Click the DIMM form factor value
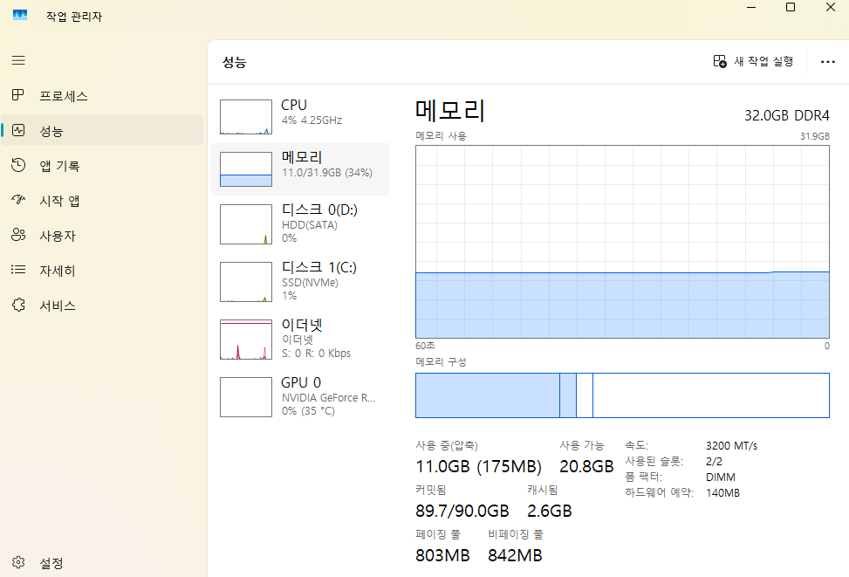 pyautogui.click(x=720, y=477)
